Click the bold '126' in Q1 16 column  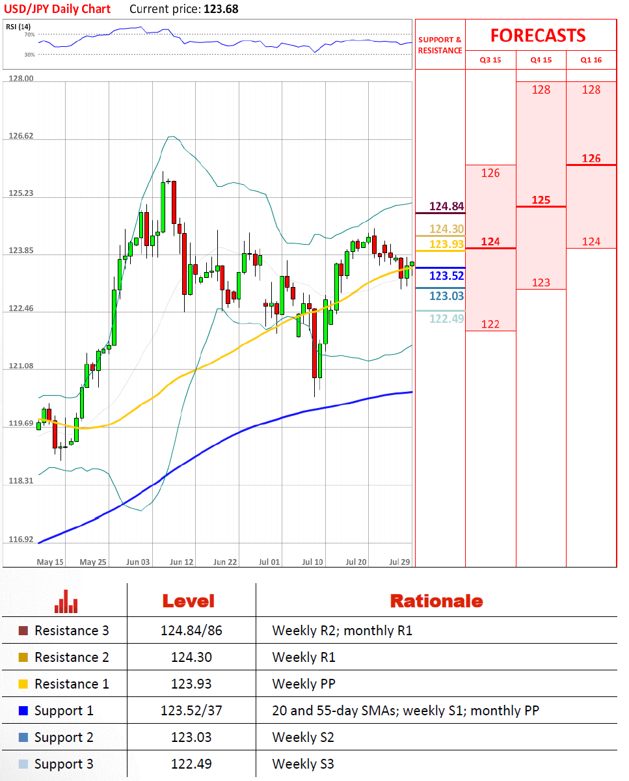(x=591, y=158)
